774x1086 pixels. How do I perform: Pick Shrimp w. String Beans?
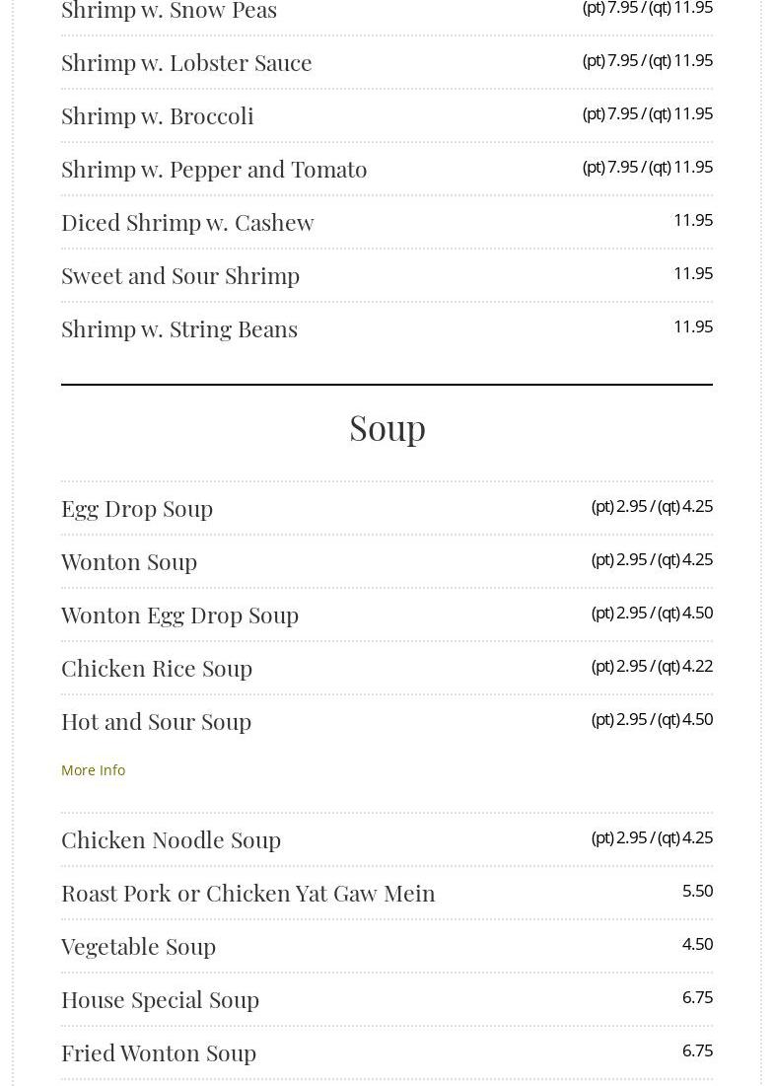point(179,328)
